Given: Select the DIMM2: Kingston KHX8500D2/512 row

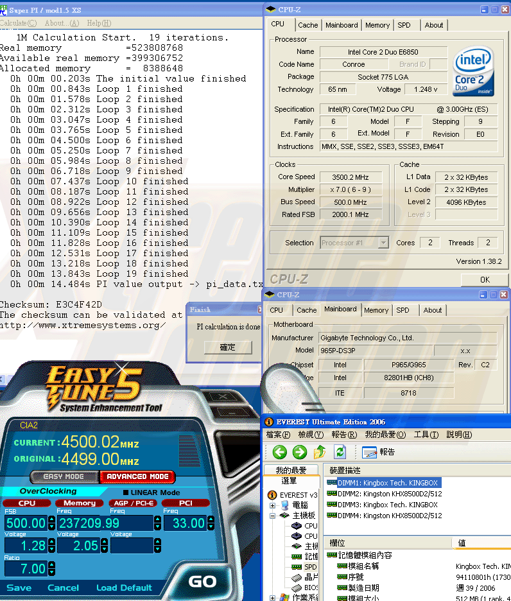Looking at the screenshot, I should [x=384, y=494].
